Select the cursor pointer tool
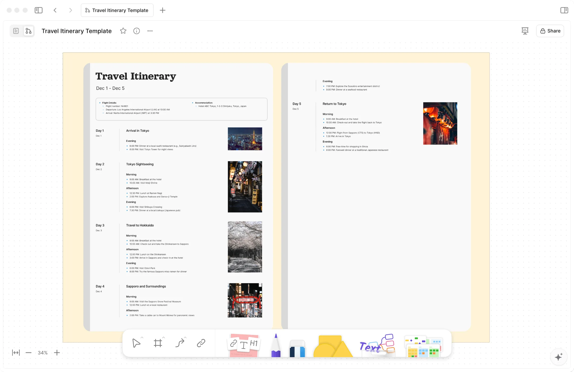Image resolution: width=574 pixels, height=372 pixels. pos(136,343)
